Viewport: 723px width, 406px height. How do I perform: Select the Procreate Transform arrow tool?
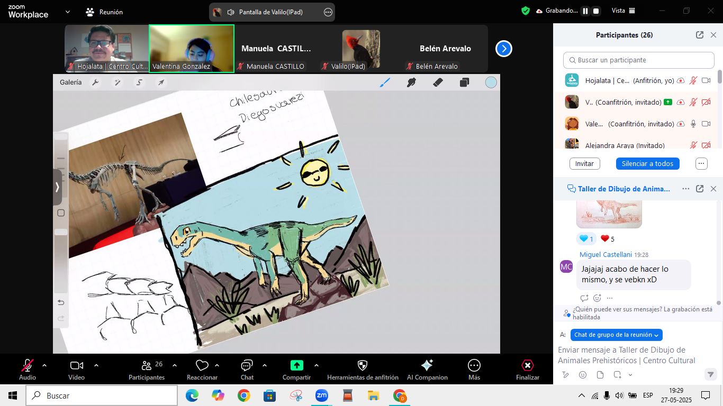point(161,82)
